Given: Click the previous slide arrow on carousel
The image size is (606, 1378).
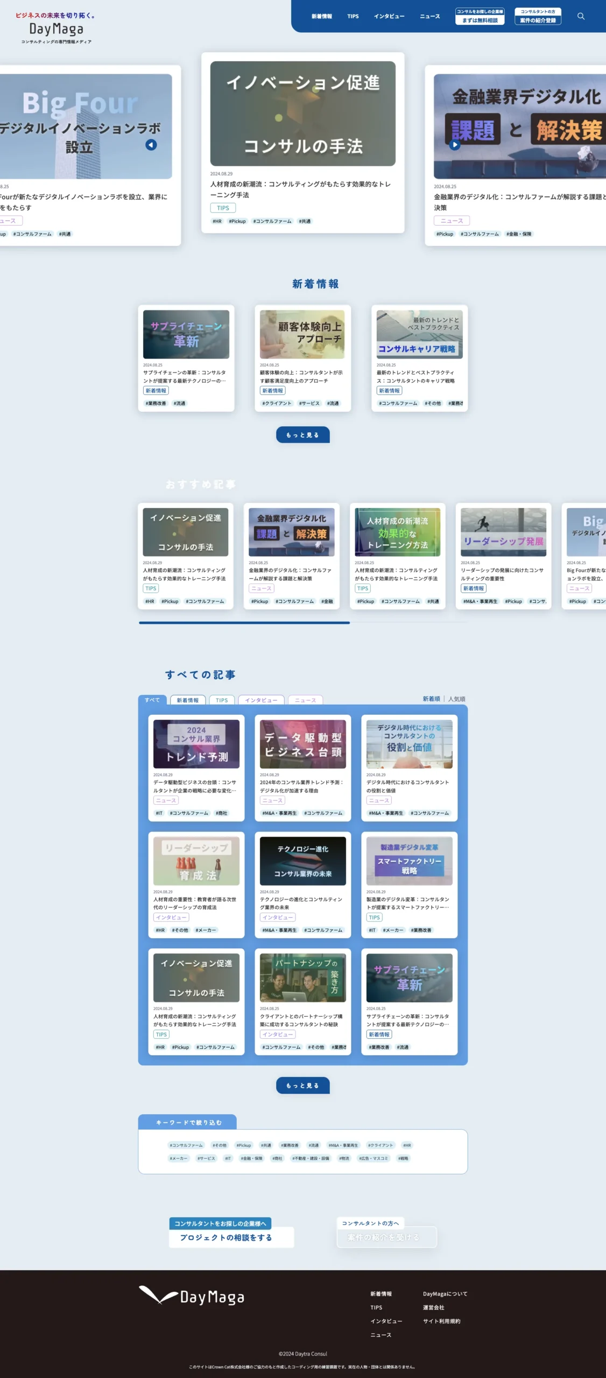Looking at the screenshot, I should coord(151,145).
